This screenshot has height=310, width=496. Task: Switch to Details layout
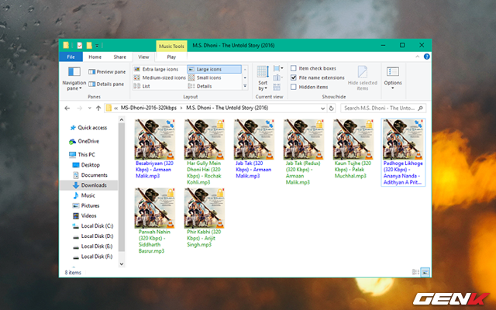(x=200, y=86)
